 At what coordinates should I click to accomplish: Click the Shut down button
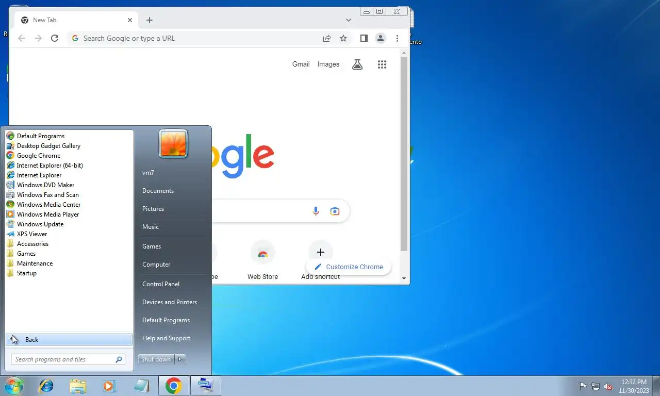tap(156, 359)
